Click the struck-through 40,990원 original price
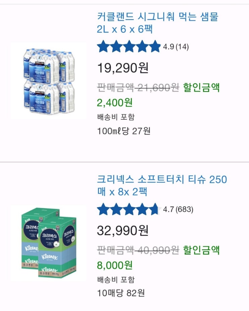 [x=158, y=250]
